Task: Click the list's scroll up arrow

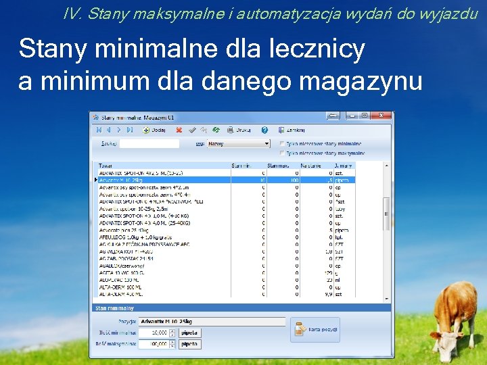Action: (x=387, y=166)
